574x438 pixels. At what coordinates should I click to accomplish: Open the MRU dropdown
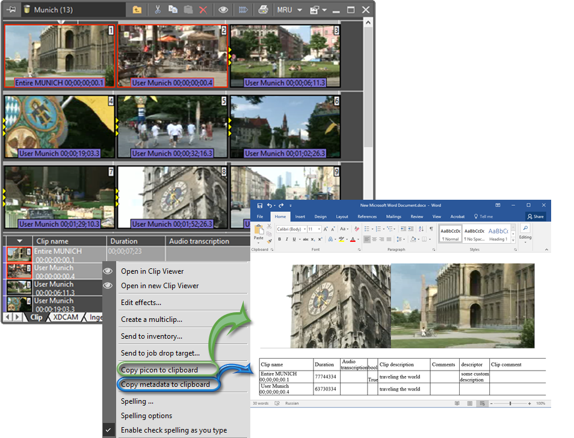[289, 10]
